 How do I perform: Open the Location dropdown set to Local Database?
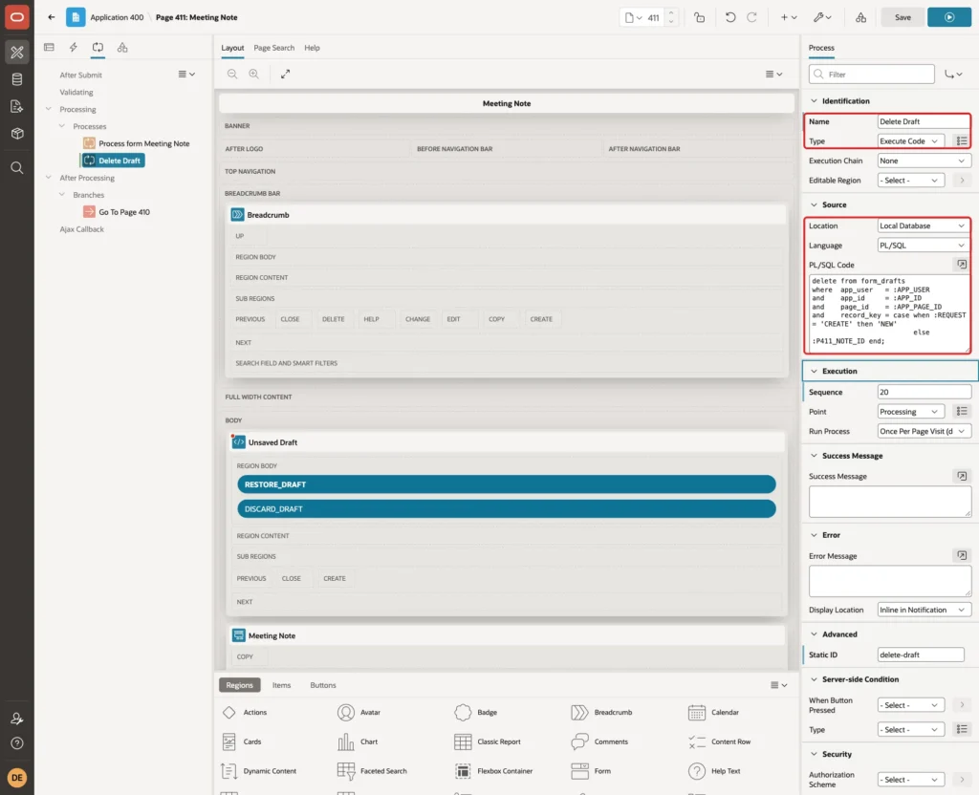pyautogui.click(x=924, y=226)
